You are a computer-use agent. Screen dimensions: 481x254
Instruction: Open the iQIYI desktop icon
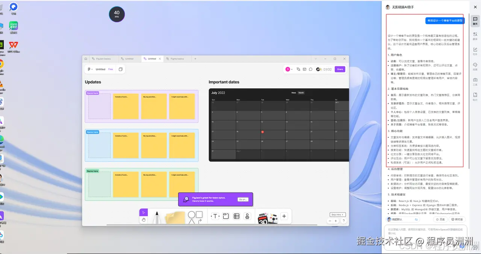pos(14,28)
